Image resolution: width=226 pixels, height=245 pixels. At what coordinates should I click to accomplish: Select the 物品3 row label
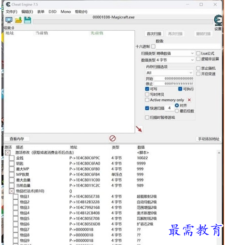25,207
